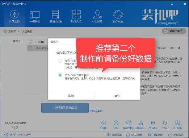Select the format and lose data radio button
Screen dimensions: 189x138
click(x=60, y=75)
